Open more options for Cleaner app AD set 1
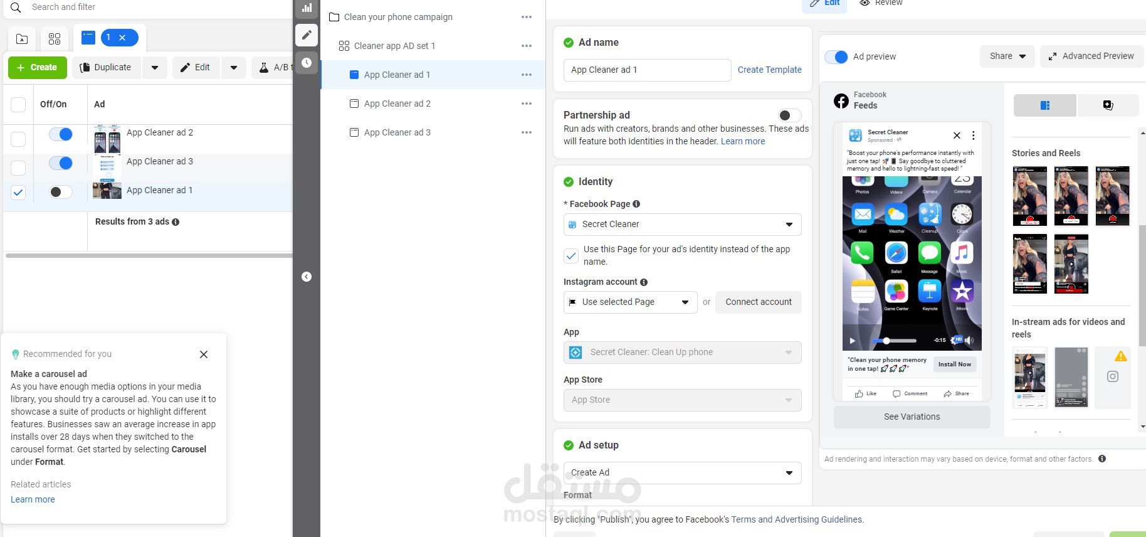Screen dimensions: 1146x537 [x=527, y=46]
